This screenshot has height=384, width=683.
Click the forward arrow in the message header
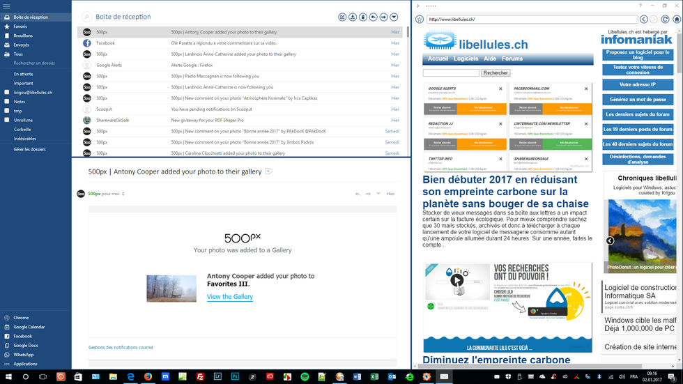pyautogui.click(x=368, y=194)
